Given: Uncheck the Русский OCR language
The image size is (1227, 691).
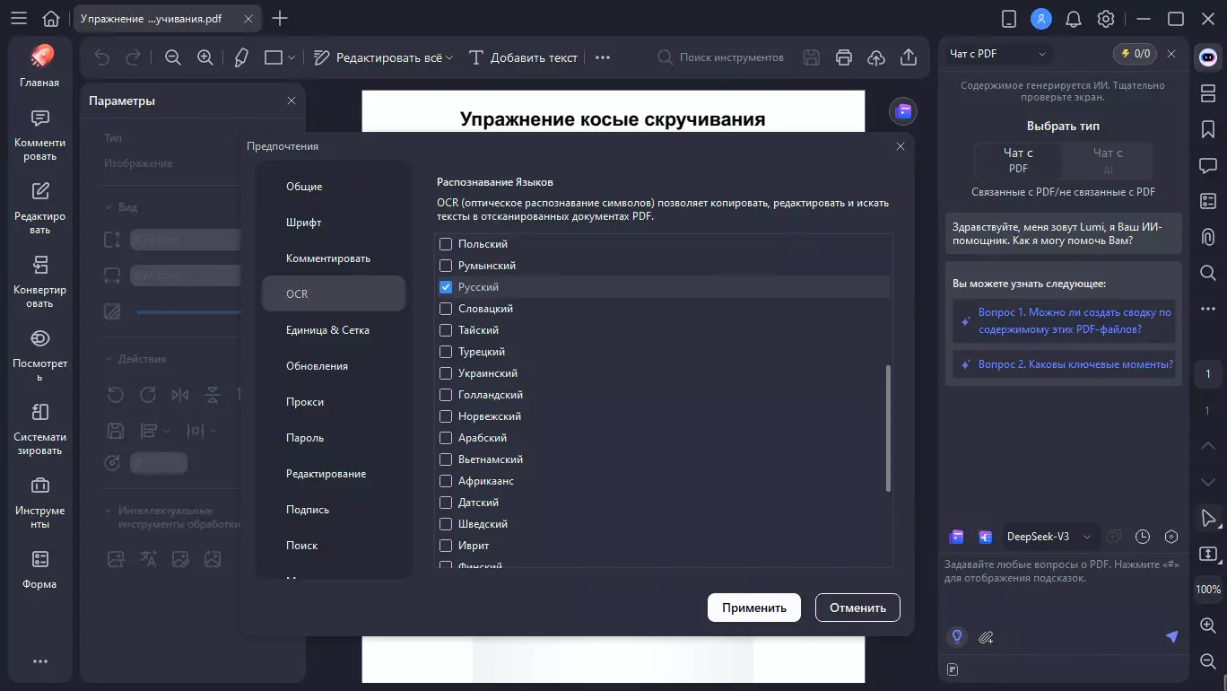Looking at the screenshot, I should (x=445, y=286).
